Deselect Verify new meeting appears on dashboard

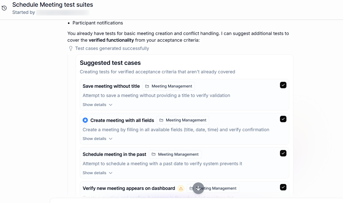(x=283, y=187)
